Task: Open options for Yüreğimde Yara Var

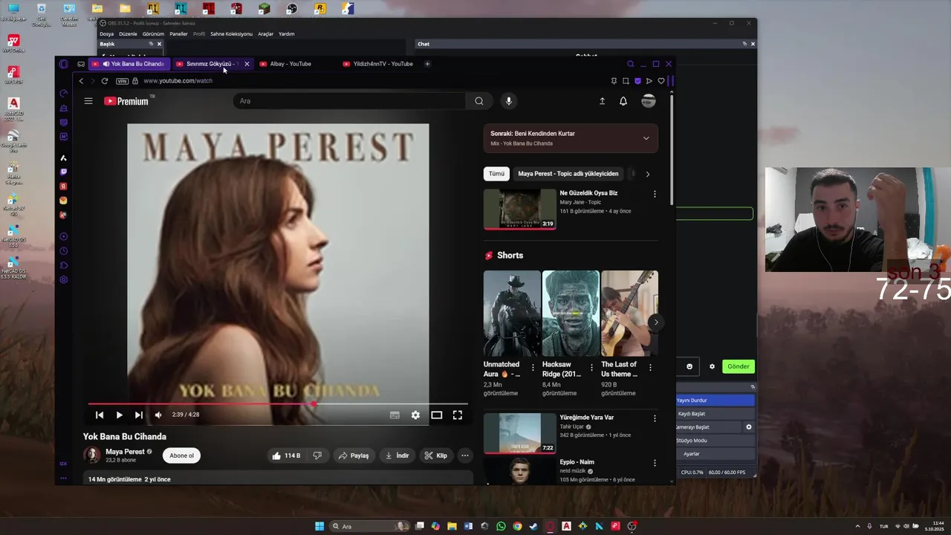Action: (x=655, y=418)
